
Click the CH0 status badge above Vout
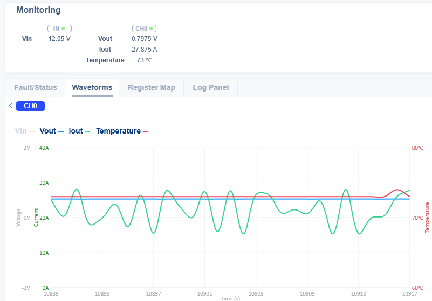click(x=144, y=29)
